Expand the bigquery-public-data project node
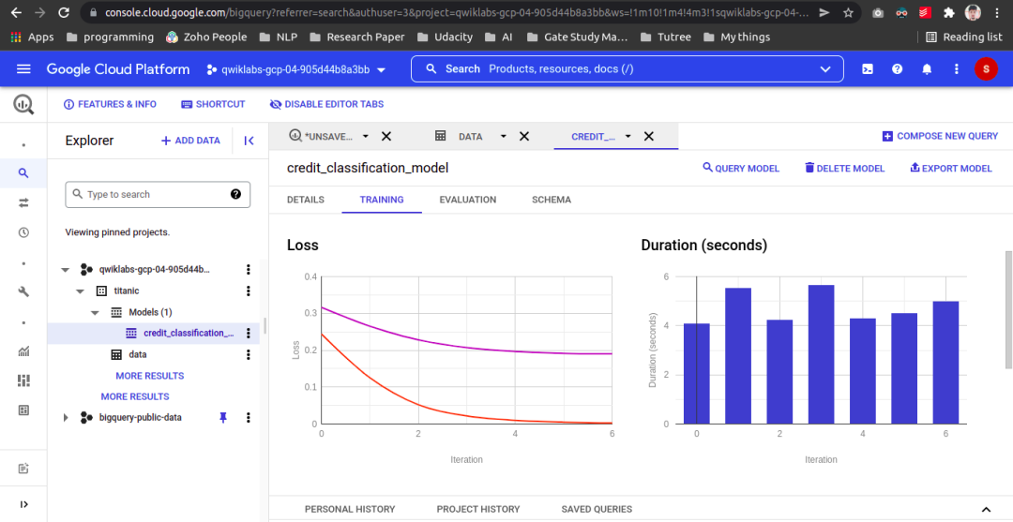 [x=66, y=417]
